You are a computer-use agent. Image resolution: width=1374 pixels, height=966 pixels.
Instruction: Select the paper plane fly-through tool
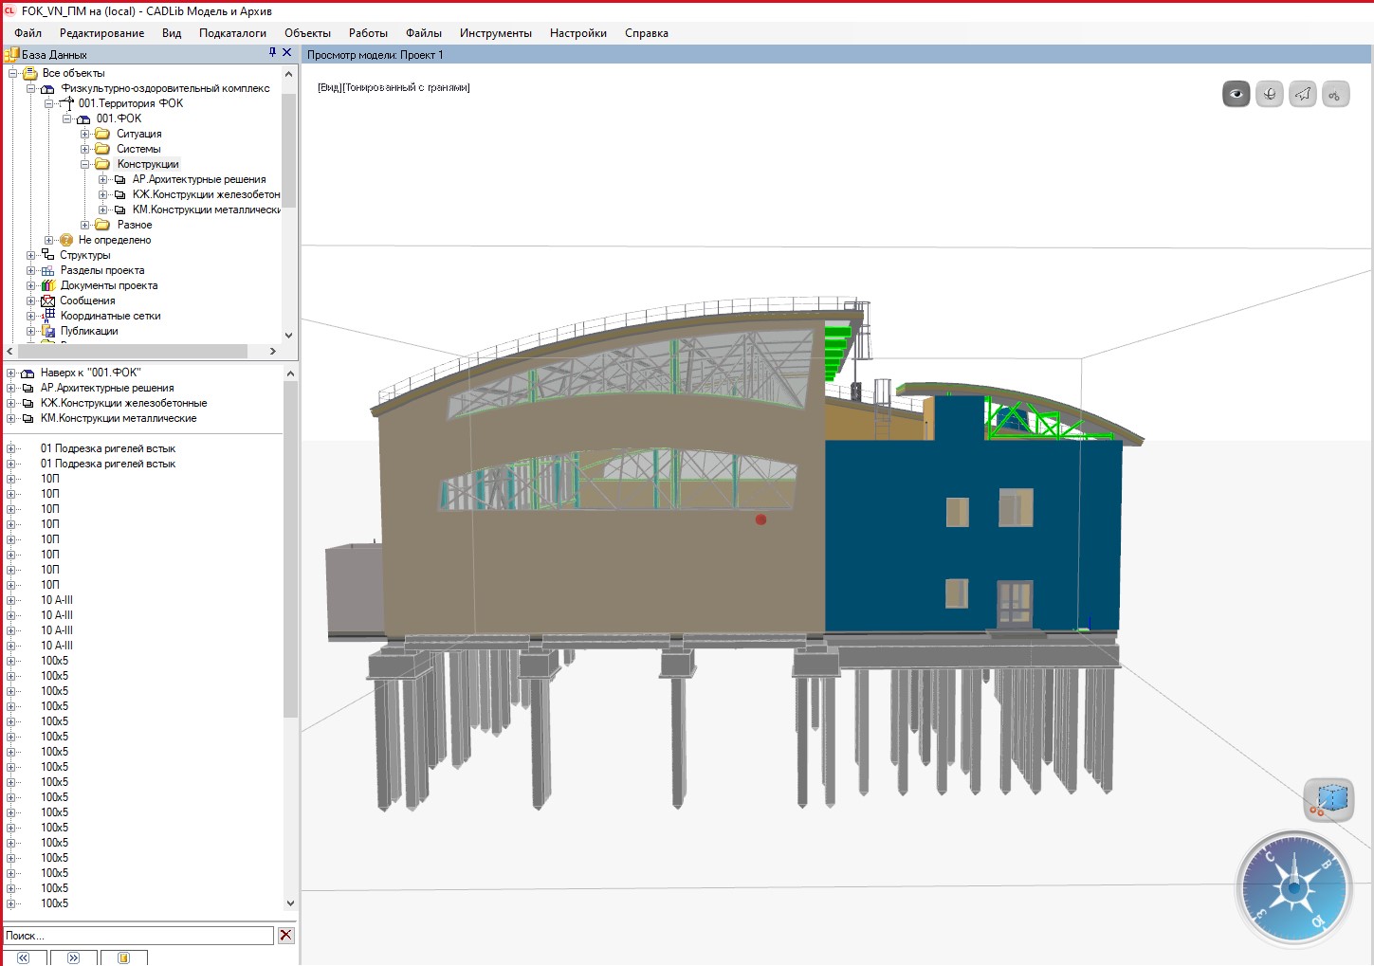coord(1302,94)
